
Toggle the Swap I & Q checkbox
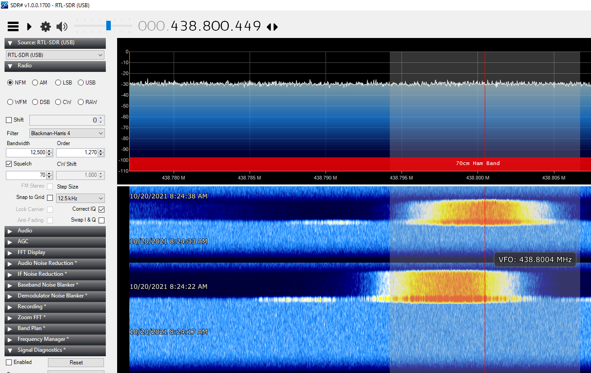(x=101, y=220)
